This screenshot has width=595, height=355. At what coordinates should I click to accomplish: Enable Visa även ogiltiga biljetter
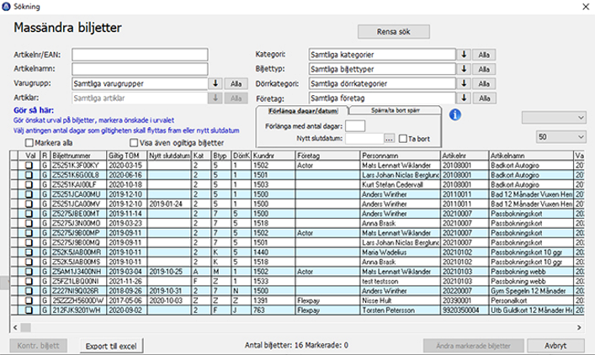134,143
